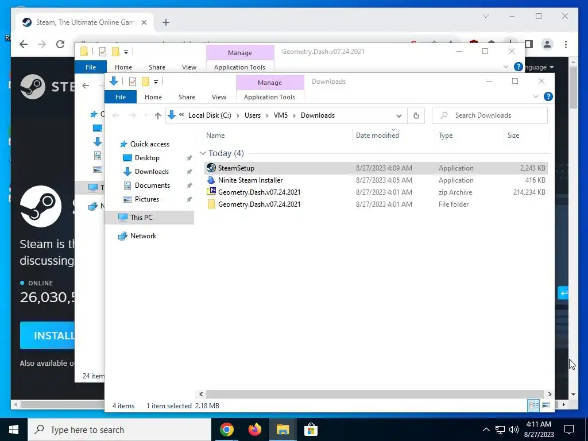Click the Properties icon in Downloads quick access toolbar

tap(133, 82)
